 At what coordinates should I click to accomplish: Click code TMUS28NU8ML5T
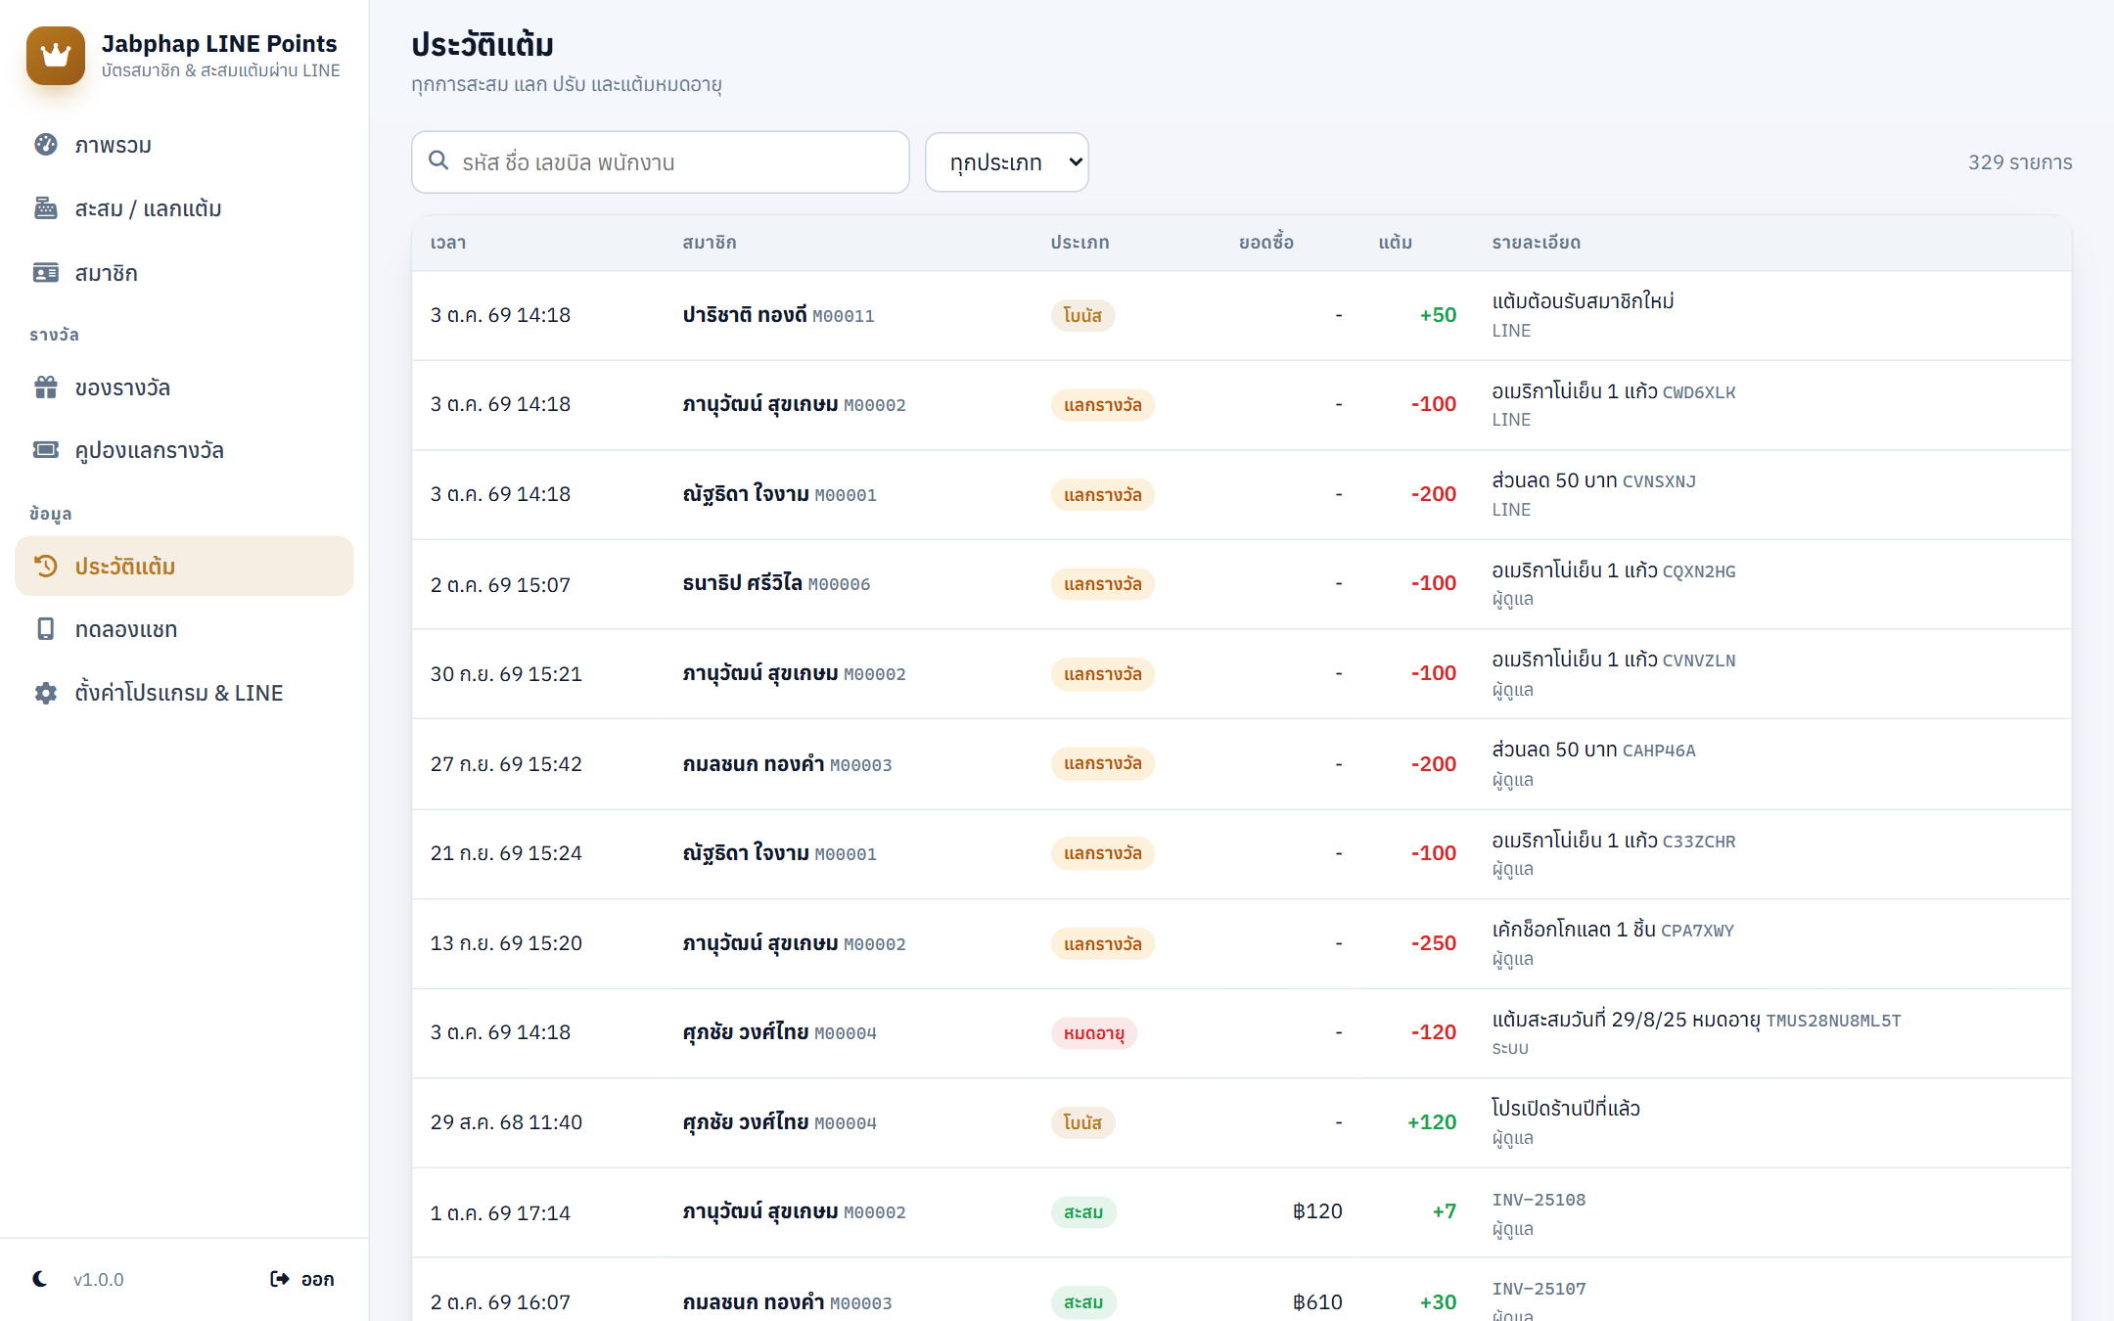click(1833, 1021)
